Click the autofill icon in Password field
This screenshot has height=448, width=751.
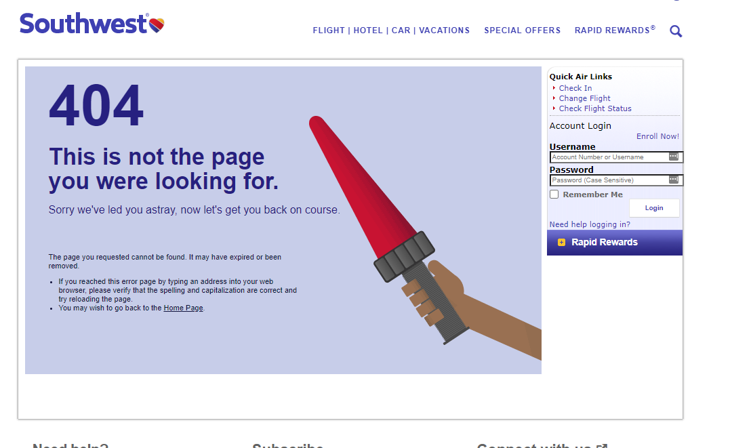click(x=673, y=180)
